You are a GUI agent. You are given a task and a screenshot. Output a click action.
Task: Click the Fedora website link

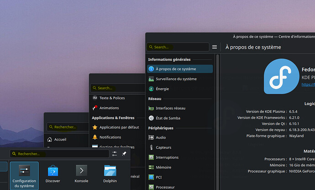(x=308, y=84)
